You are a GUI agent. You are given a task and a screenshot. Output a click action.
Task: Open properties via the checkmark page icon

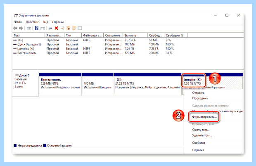(62, 28)
